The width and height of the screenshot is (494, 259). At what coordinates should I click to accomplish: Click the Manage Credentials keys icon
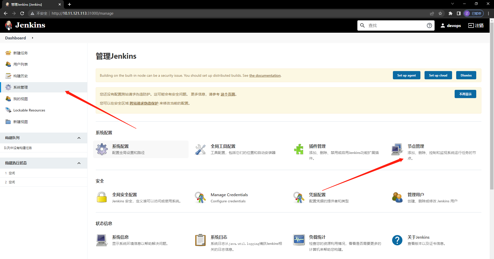[x=200, y=197]
